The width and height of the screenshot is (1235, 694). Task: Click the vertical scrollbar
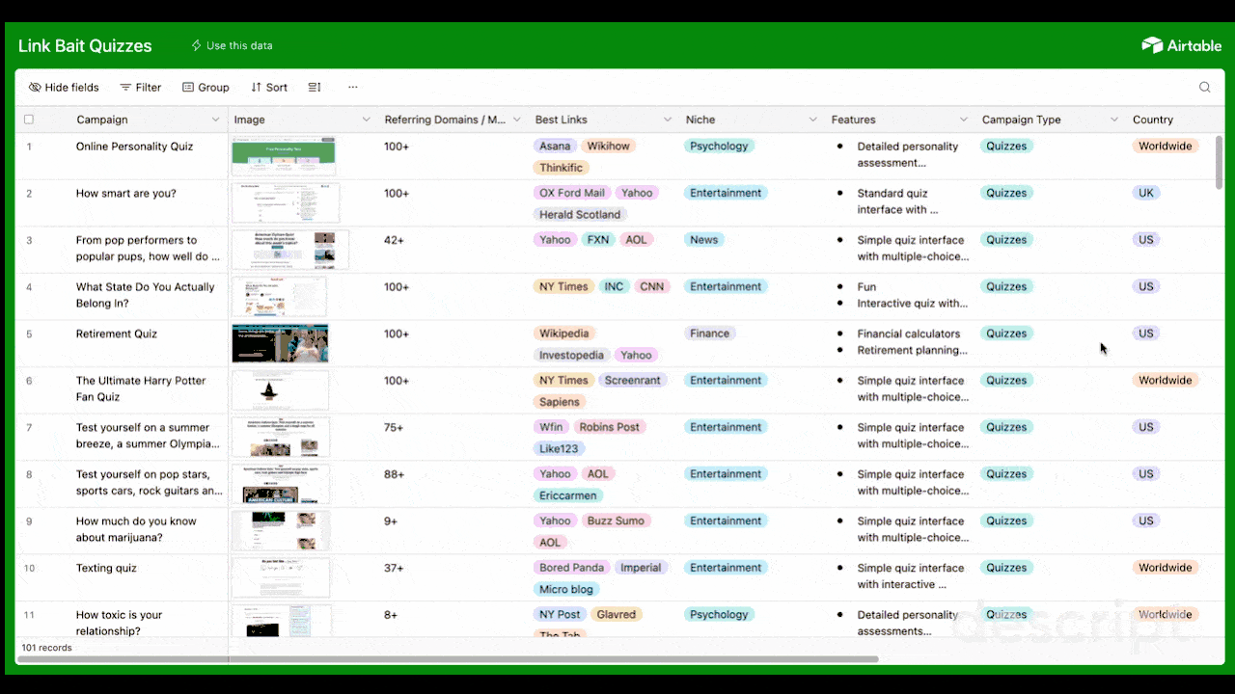1219,162
